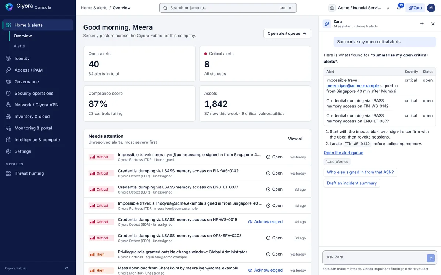Open the Critical alerts 8 card

(x=255, y=64)
